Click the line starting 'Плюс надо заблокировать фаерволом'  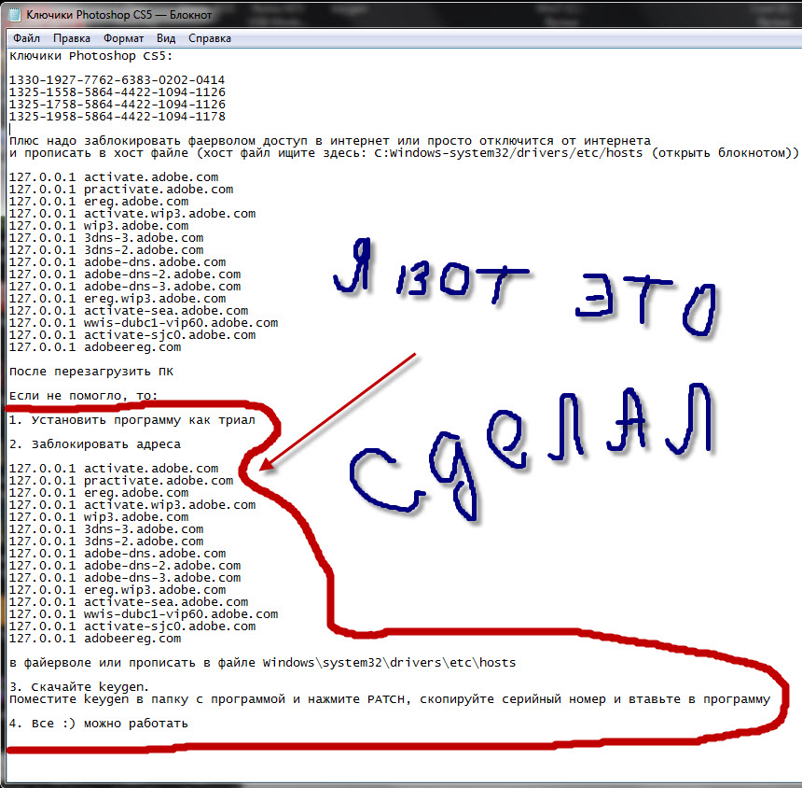point(330,141)
